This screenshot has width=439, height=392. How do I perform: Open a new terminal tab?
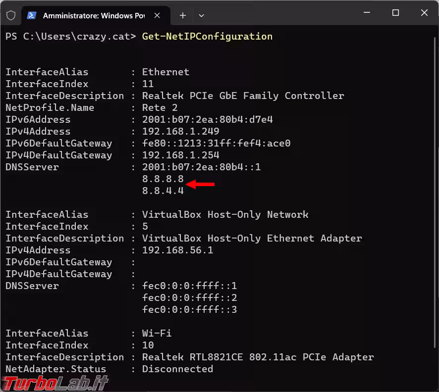[x=182, y=15]
